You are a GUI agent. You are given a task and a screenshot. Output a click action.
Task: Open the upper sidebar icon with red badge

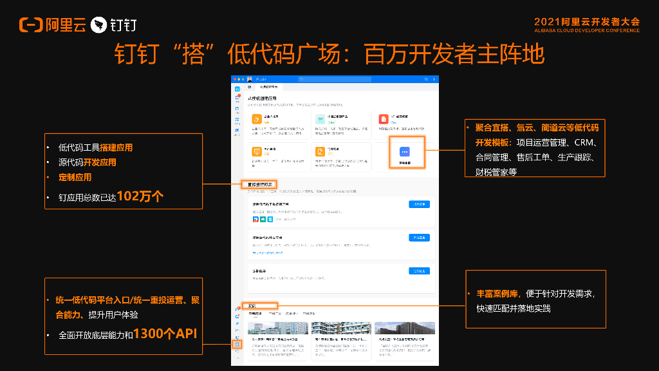click(x=237, y=97)
